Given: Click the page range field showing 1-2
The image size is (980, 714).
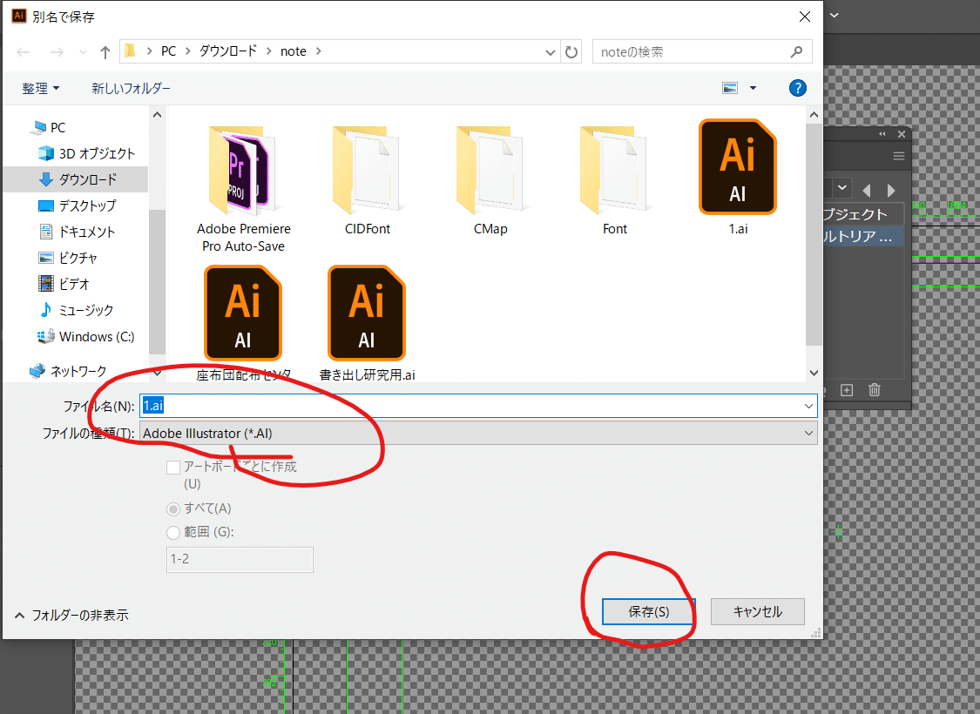Looking at the screenshot, I should point(240,560).
